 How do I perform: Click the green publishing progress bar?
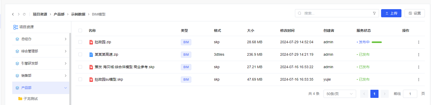376,42
